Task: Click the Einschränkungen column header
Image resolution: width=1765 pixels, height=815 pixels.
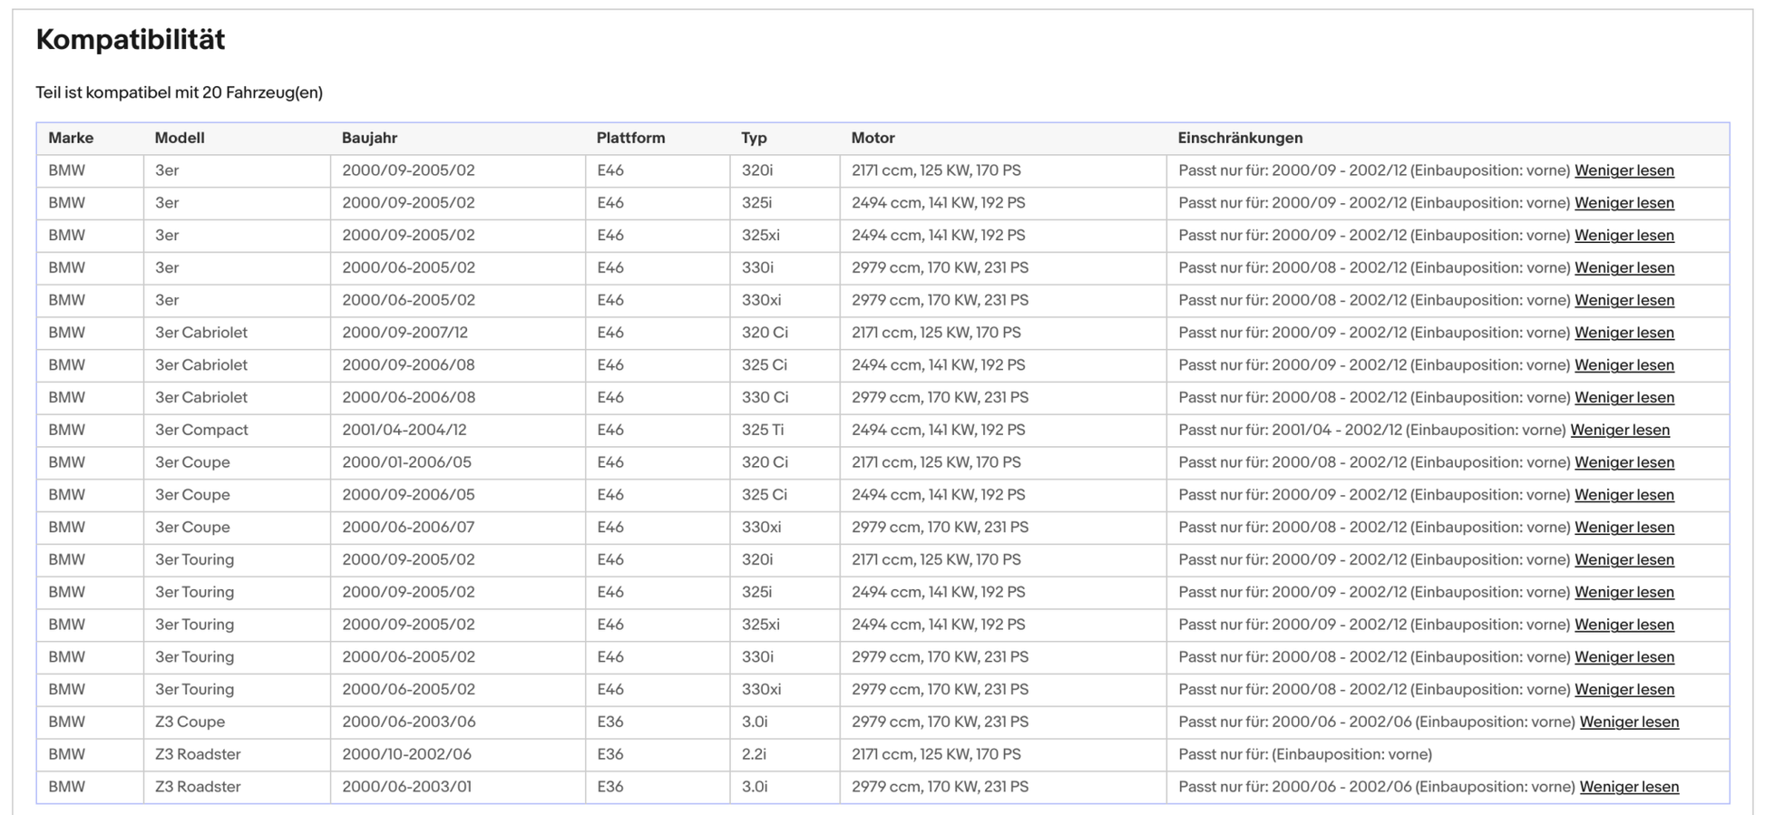Action: pyautogui.click(x=1239, y=138)
